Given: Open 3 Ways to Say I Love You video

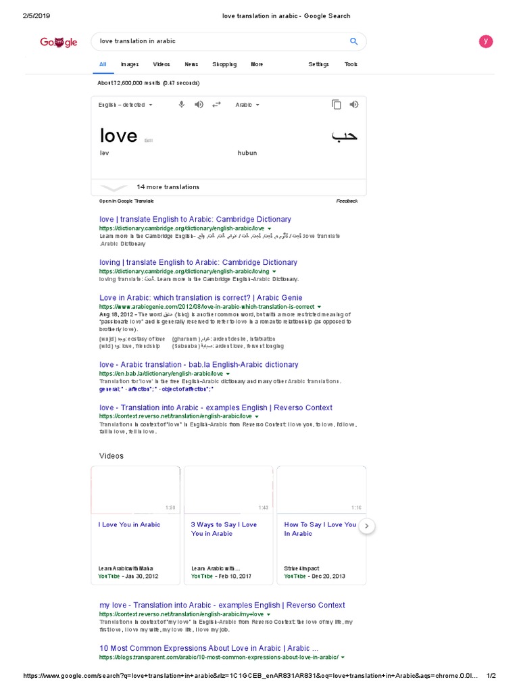Looking at the screenshot, I should click(224, 529).
